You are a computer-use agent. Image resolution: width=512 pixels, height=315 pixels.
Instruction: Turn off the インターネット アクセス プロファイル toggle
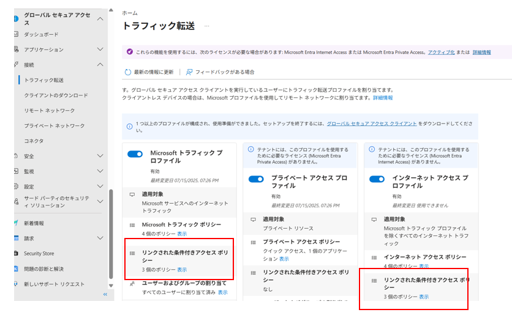pyautogui.click(x=377, y=179)
